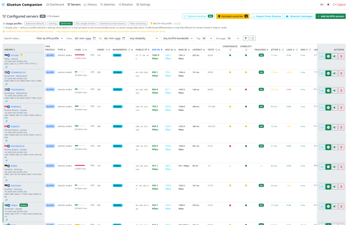The width and height of the screenshot is (349, 225).
Task: Open stats chart icon under Alruba server
Action: (x=6, y=67)
